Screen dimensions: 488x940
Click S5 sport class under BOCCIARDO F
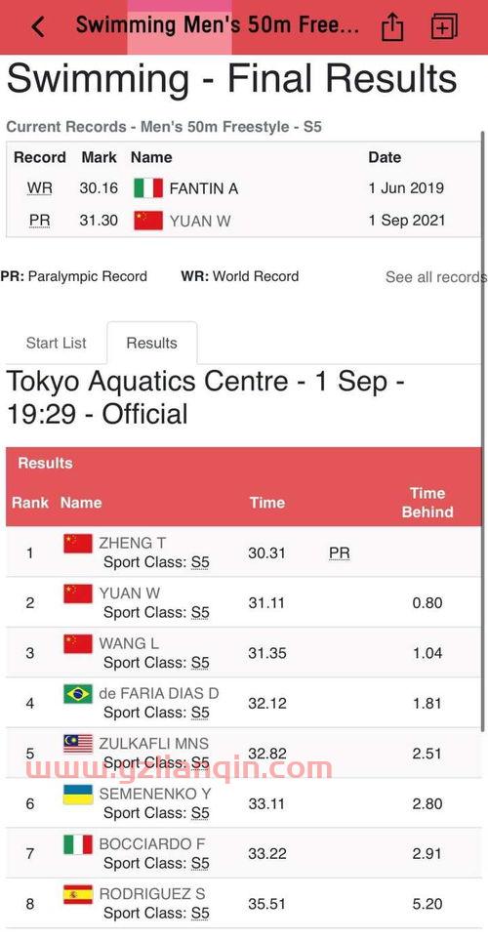click(x=200, y=863)
